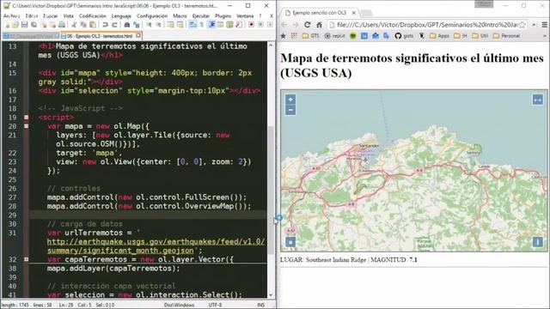550x309 pixels.
Task: Undo the last edit via toolbar arrow
Action: 105,25
